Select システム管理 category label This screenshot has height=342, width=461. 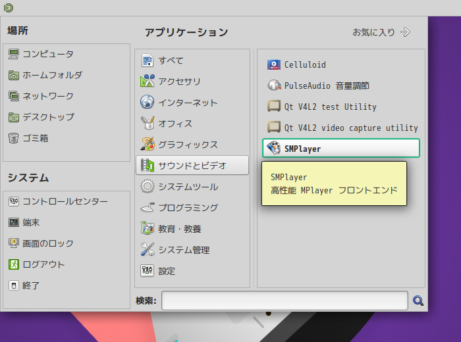[184, 250]
